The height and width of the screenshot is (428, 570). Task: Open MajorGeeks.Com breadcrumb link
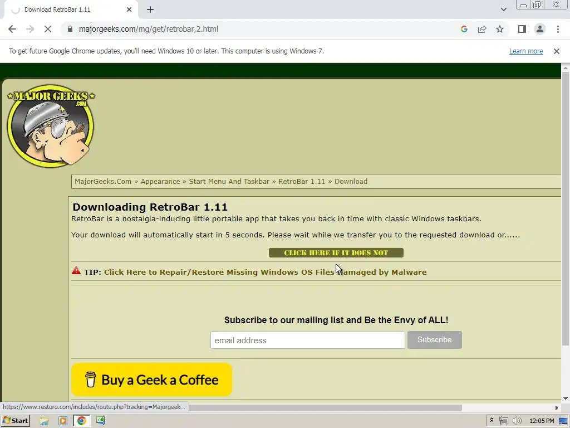[103, 182]
